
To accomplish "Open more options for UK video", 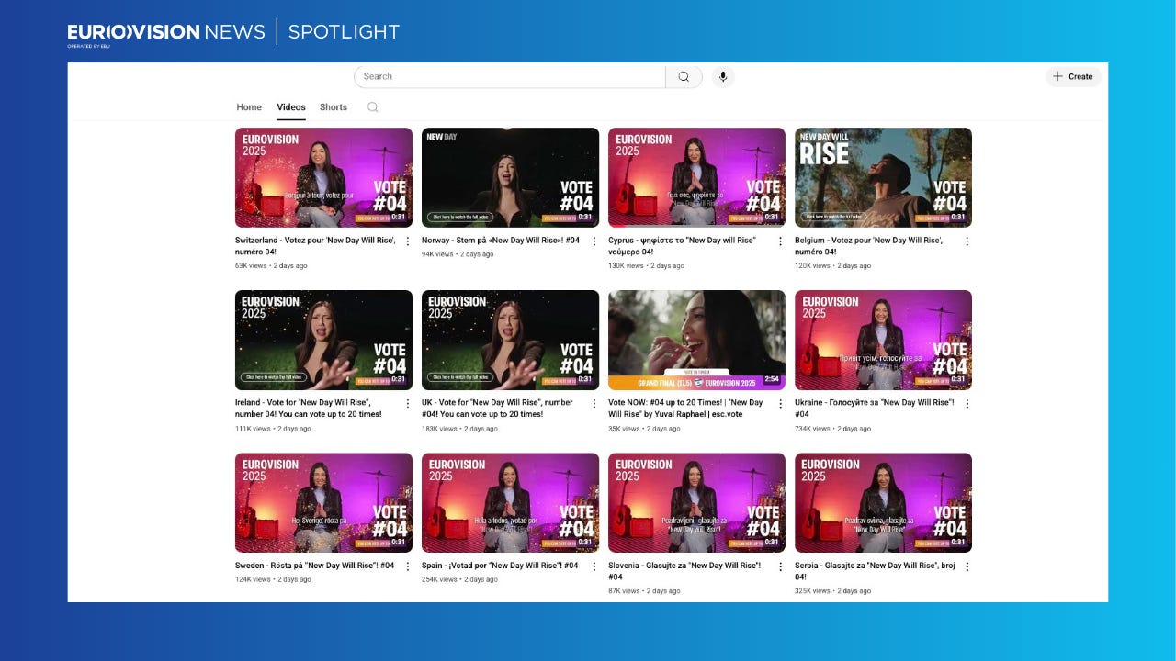I will (594, 403).
